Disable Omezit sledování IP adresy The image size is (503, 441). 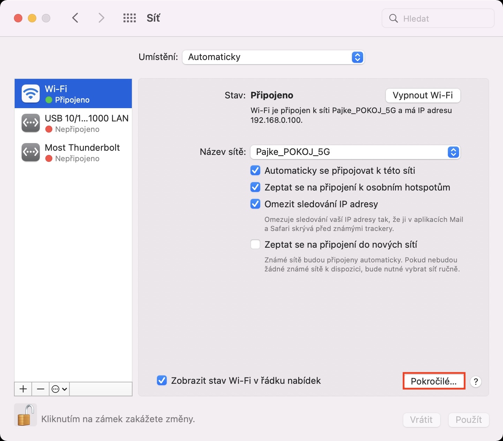click(255, 204)
